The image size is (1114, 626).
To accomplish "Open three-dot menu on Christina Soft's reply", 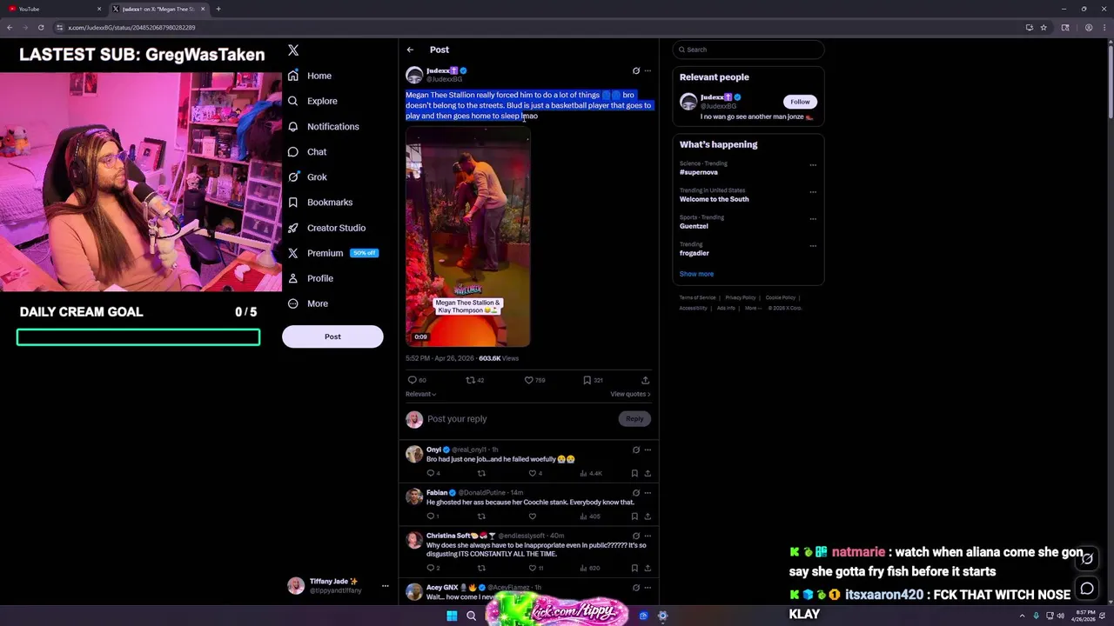I will tap(647, 536).
